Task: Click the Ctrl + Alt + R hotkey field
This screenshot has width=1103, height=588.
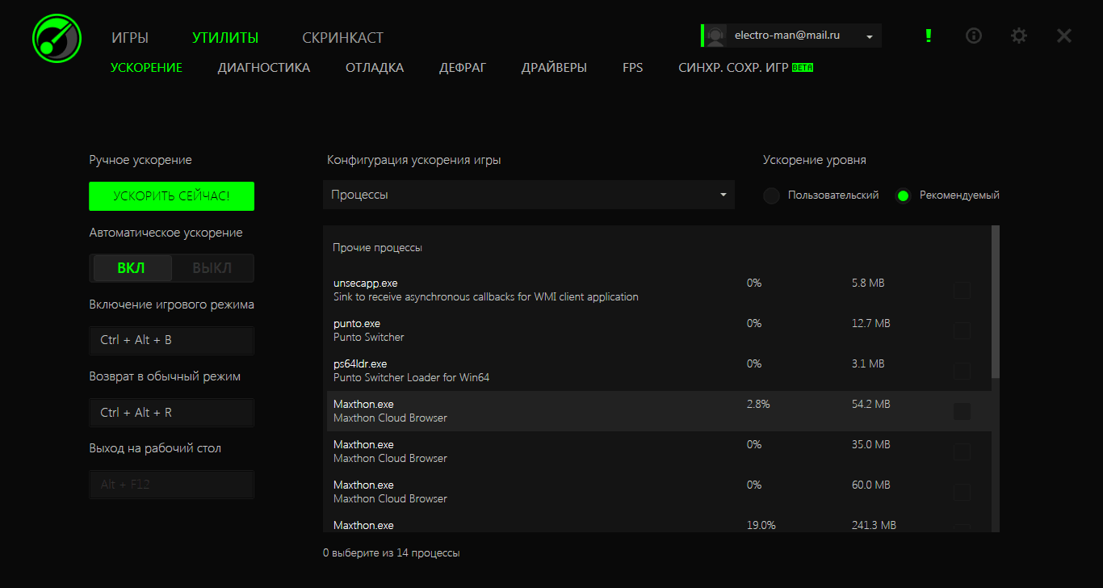Action: (171, 413)
